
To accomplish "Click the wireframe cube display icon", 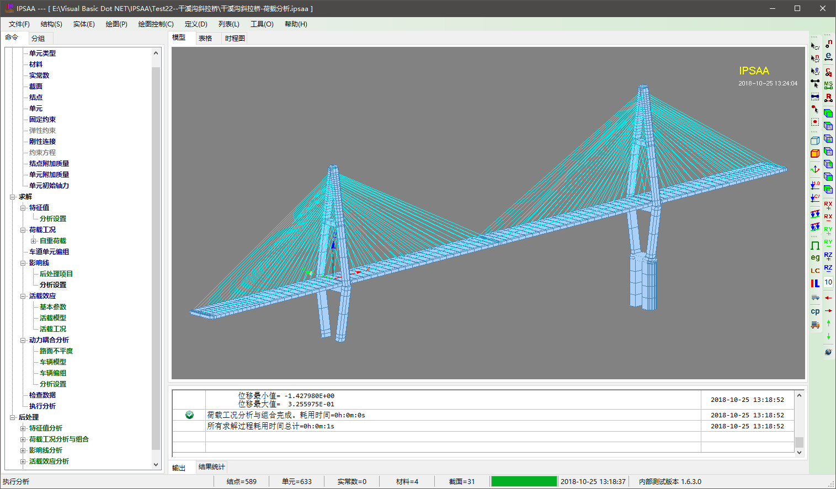I will pos(815,141).
